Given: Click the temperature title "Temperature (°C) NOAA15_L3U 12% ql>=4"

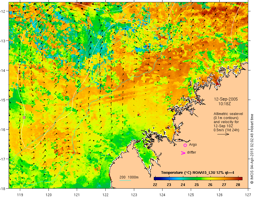Looking at the screenshot, I should point(197,173).
